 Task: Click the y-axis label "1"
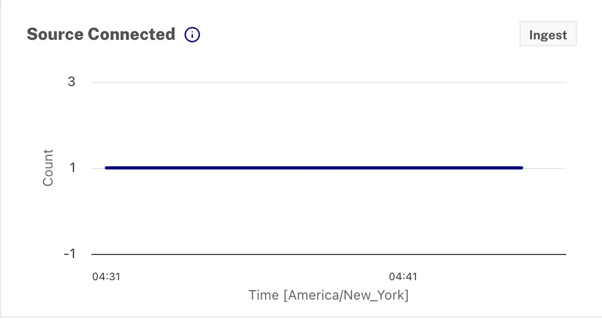tap(72, 168)
